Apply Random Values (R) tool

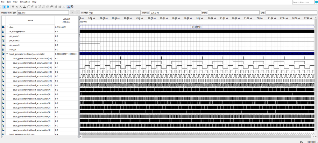pos(51,7)
